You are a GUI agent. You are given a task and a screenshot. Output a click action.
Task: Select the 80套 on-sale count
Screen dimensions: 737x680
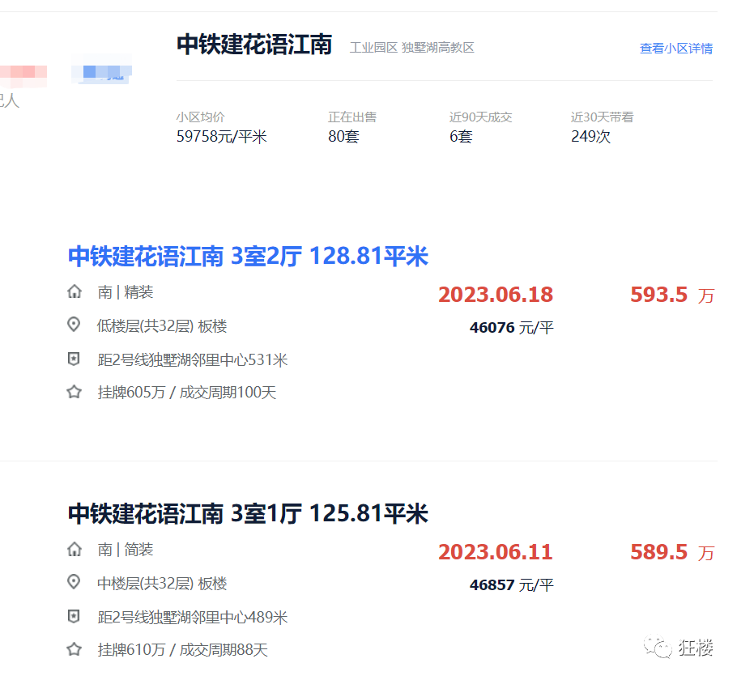point(343,137)
